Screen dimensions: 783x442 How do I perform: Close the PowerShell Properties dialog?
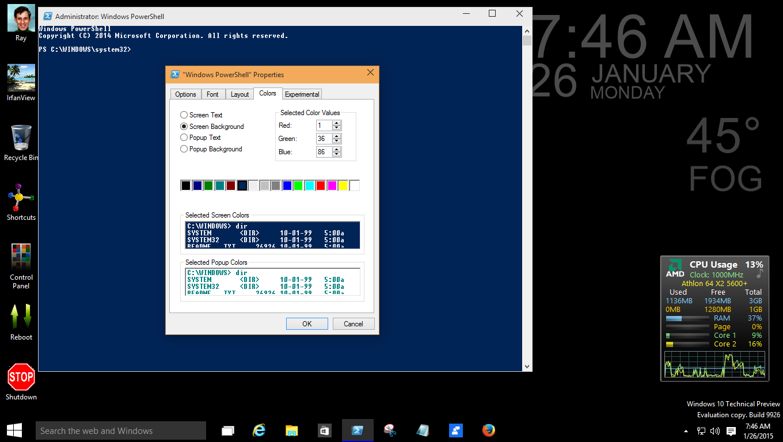[x=370, y=73]
